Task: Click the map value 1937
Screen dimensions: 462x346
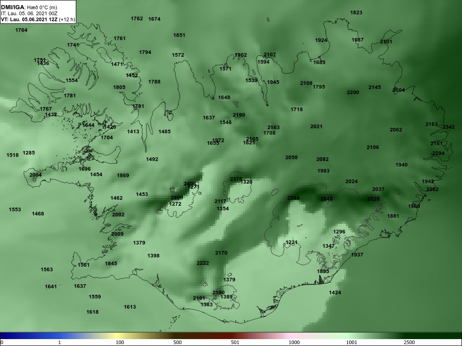Action: (357, 255)
